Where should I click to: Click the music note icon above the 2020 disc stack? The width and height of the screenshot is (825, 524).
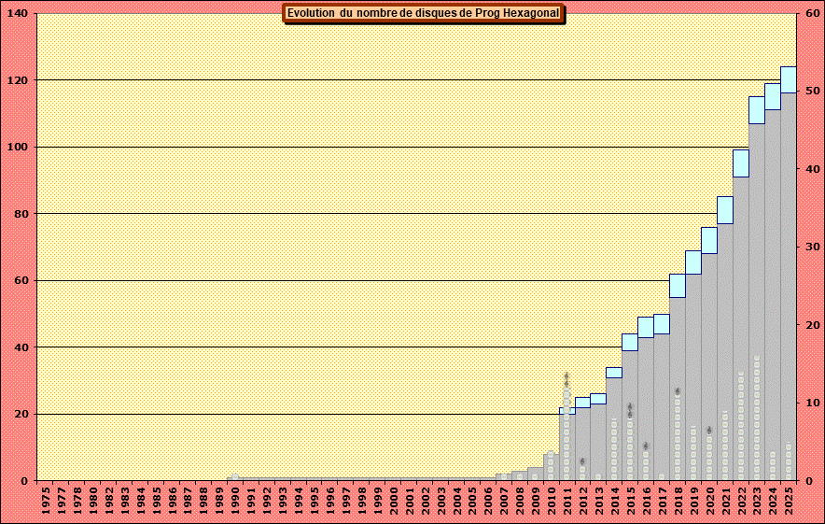coord(709,431)
